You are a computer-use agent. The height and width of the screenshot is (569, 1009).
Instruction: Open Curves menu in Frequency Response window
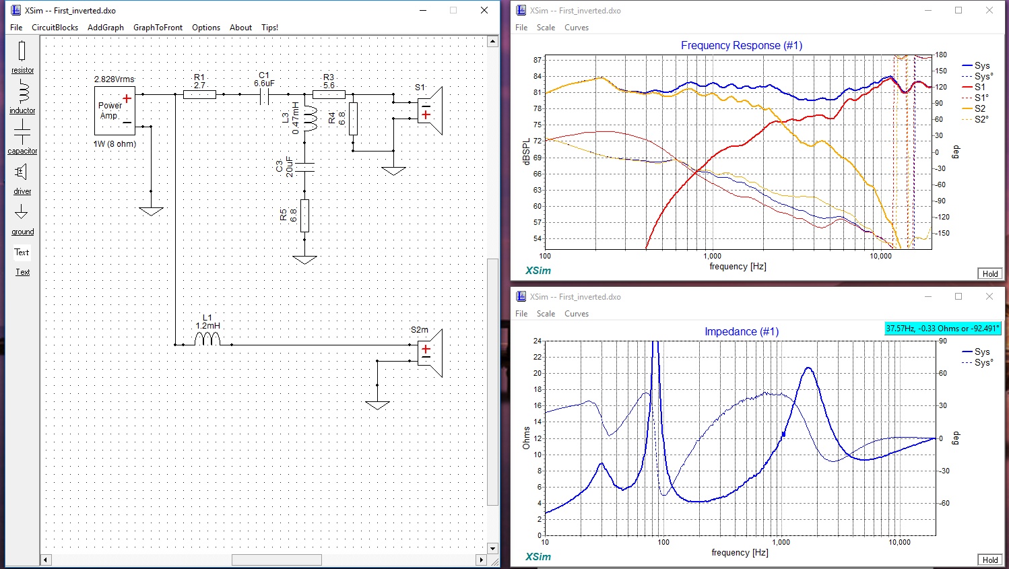click(x=577, y=28)
